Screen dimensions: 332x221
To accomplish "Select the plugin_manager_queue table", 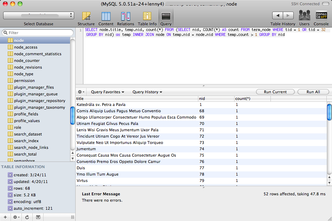I will (36, 94).
